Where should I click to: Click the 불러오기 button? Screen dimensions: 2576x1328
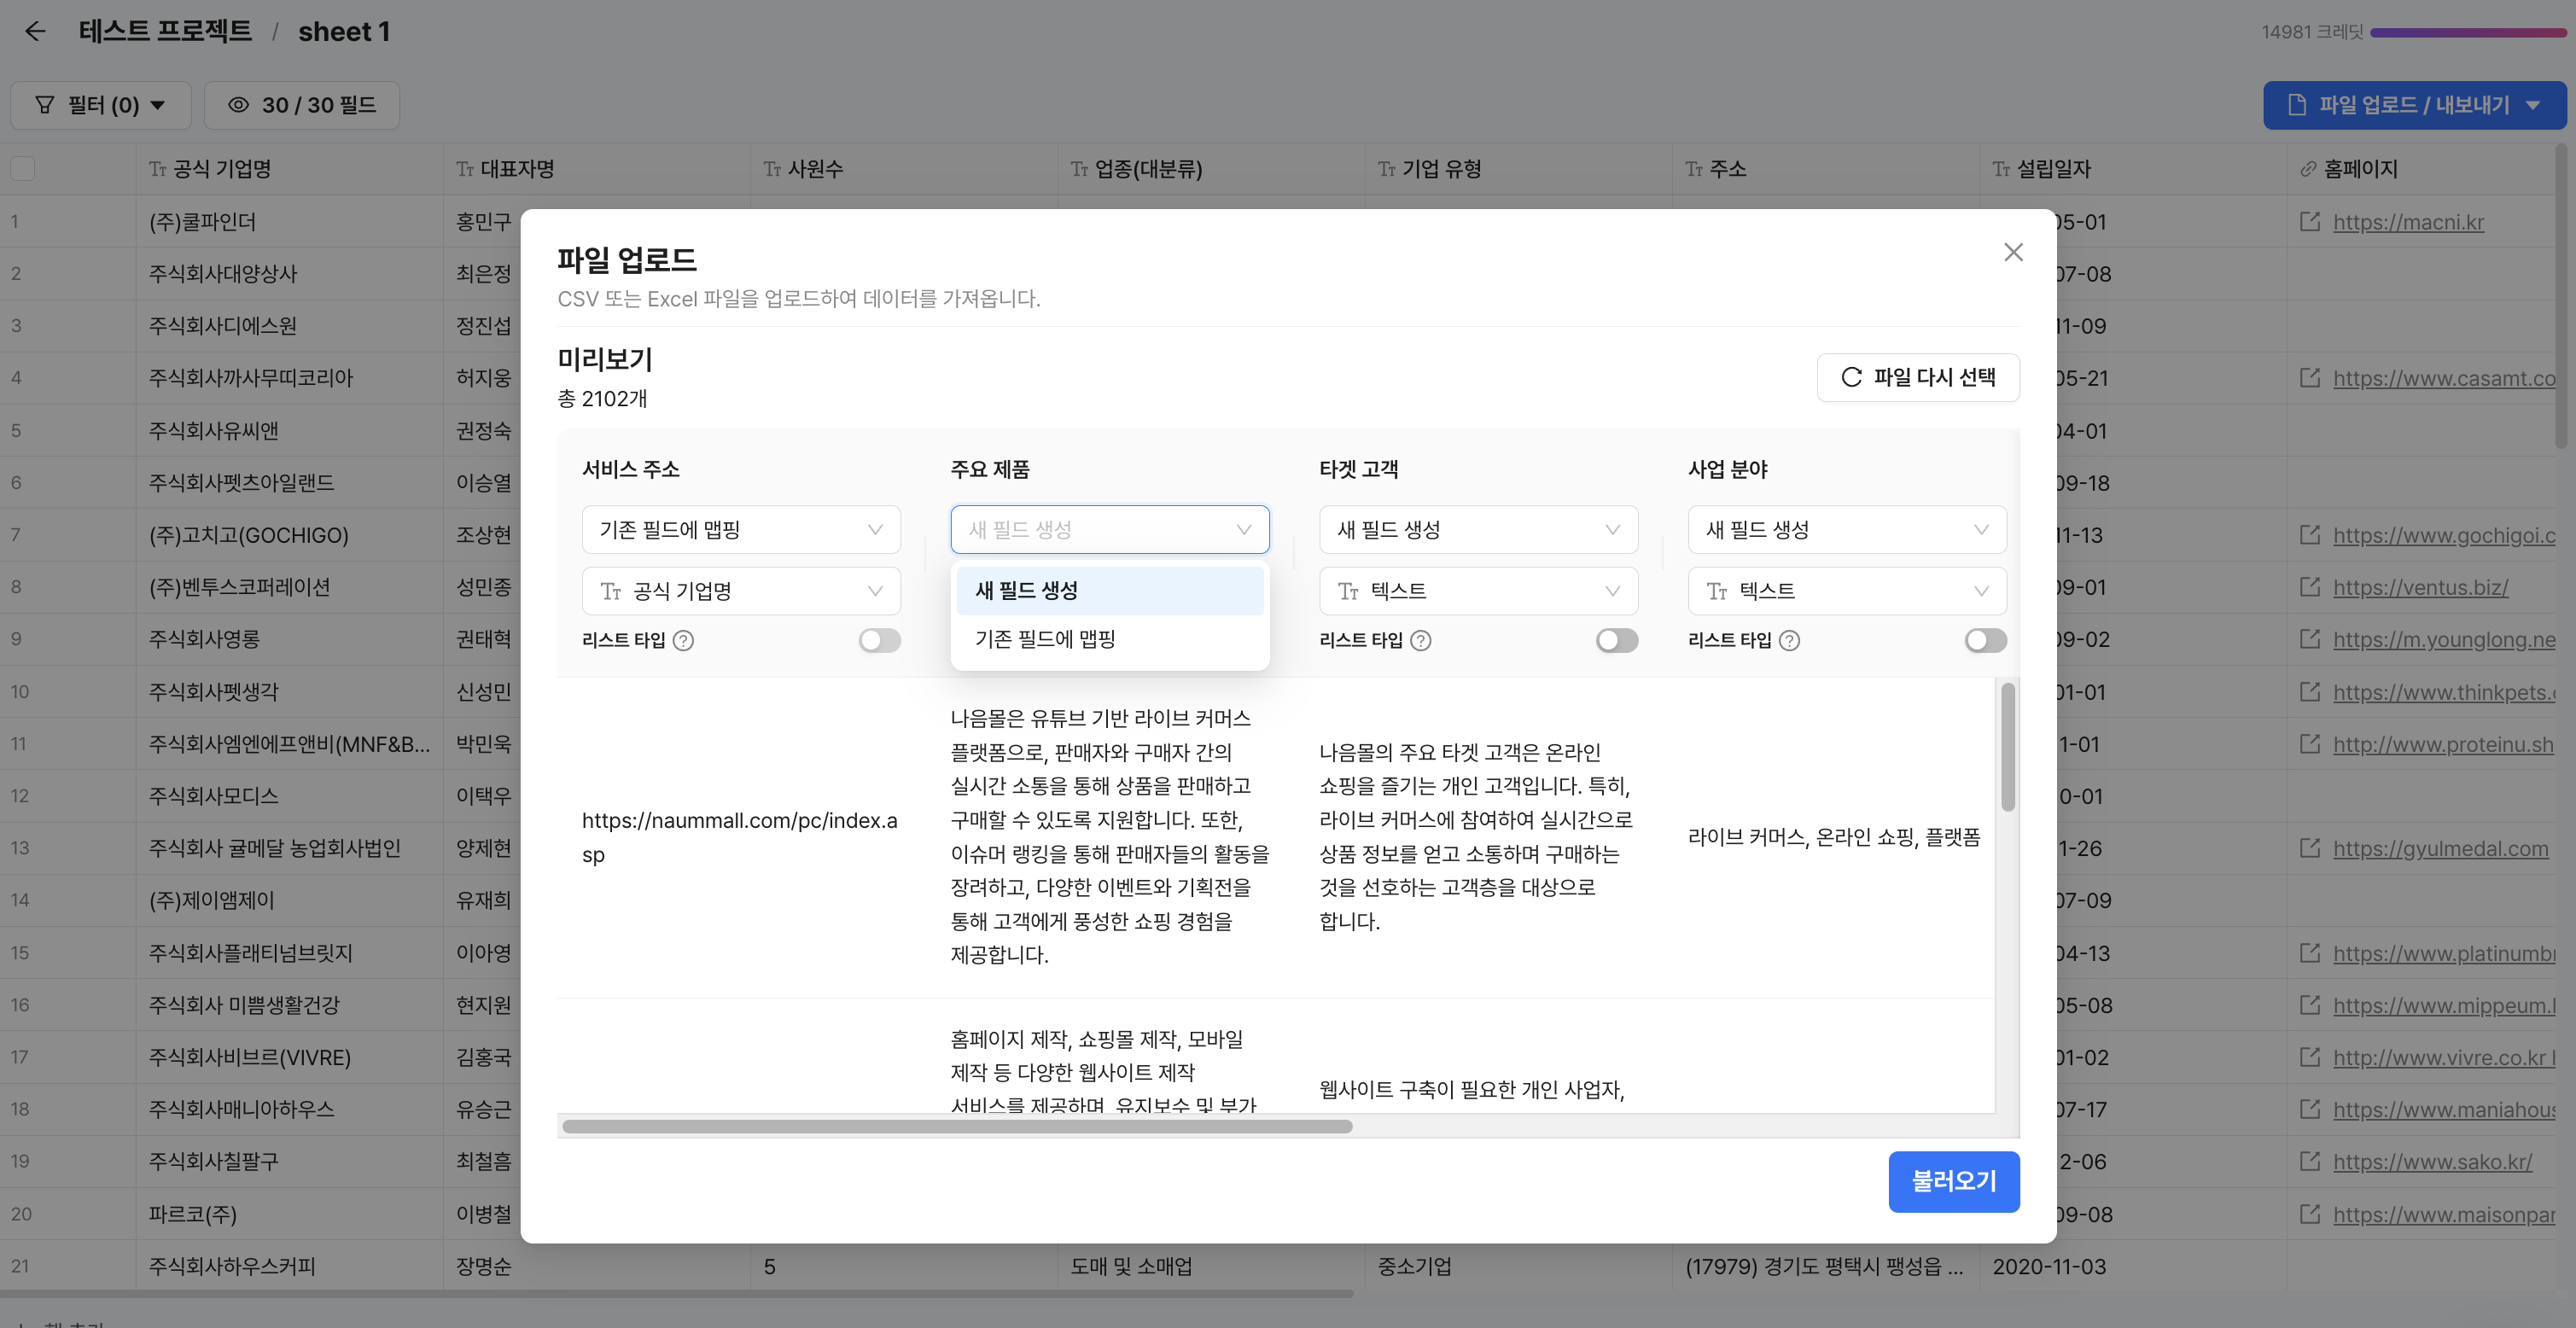(1953, 1181)
